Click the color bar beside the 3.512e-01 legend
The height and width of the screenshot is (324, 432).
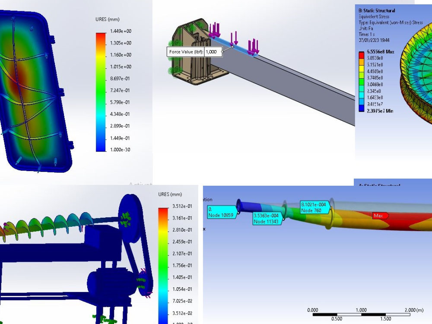[163, 266]
